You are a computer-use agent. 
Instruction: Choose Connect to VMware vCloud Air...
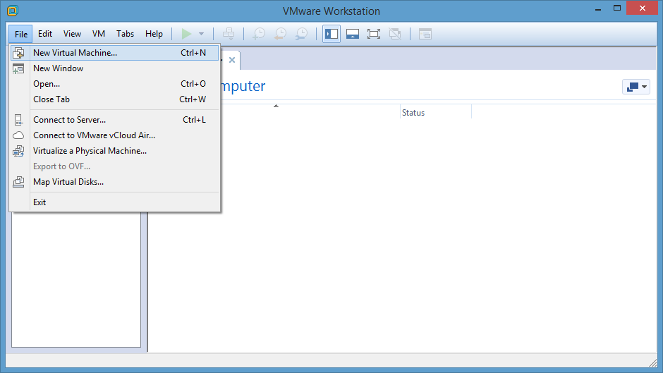(114, 135)
